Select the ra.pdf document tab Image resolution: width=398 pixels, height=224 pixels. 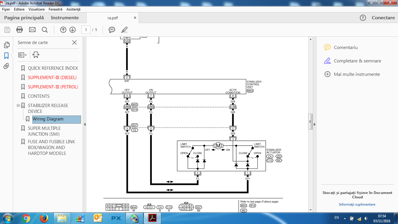coord(113,18)
